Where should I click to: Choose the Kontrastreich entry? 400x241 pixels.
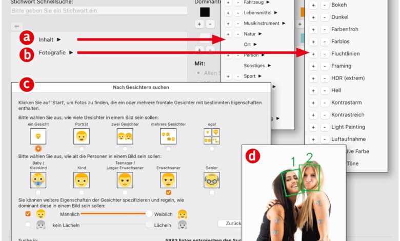348,115
